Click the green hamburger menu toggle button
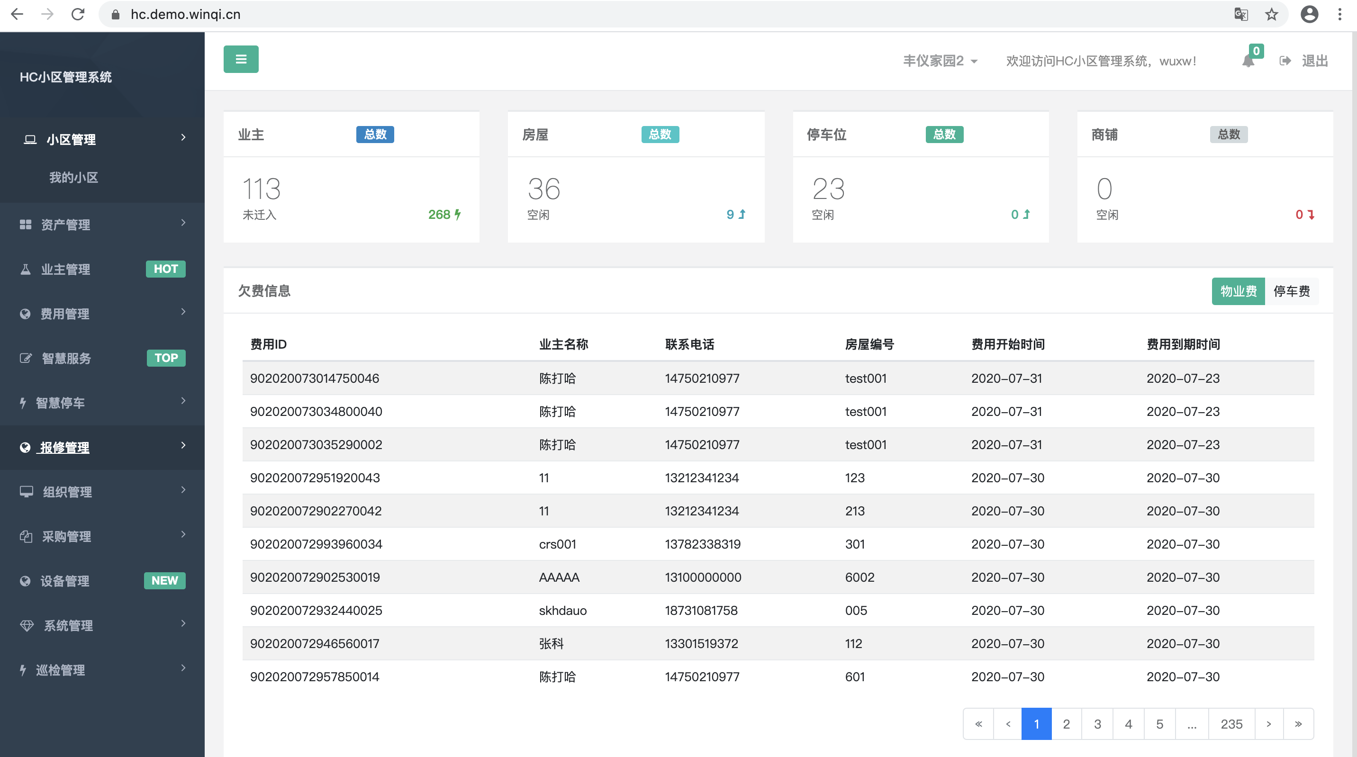This screenshot has height=757, width=1357. coord(241,59)
